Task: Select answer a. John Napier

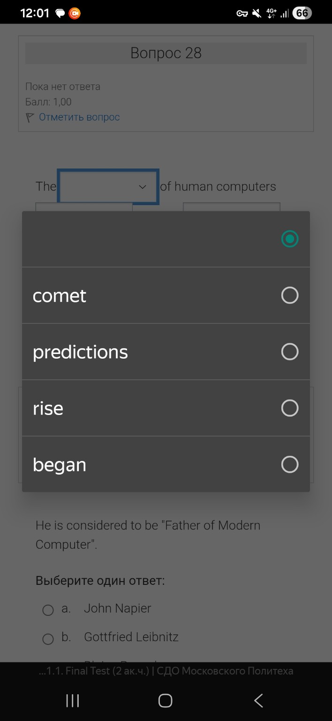Action: [x=48, y=610]
